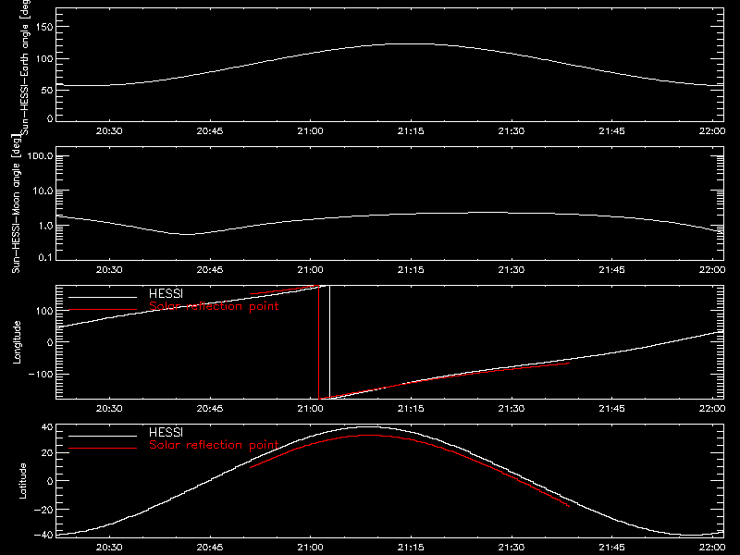Image resolution: width=740 pixels, height=555 pixels.
Task: Click the 1.0 tick on Moon angle axis
Action: click(x=45, y=226)
